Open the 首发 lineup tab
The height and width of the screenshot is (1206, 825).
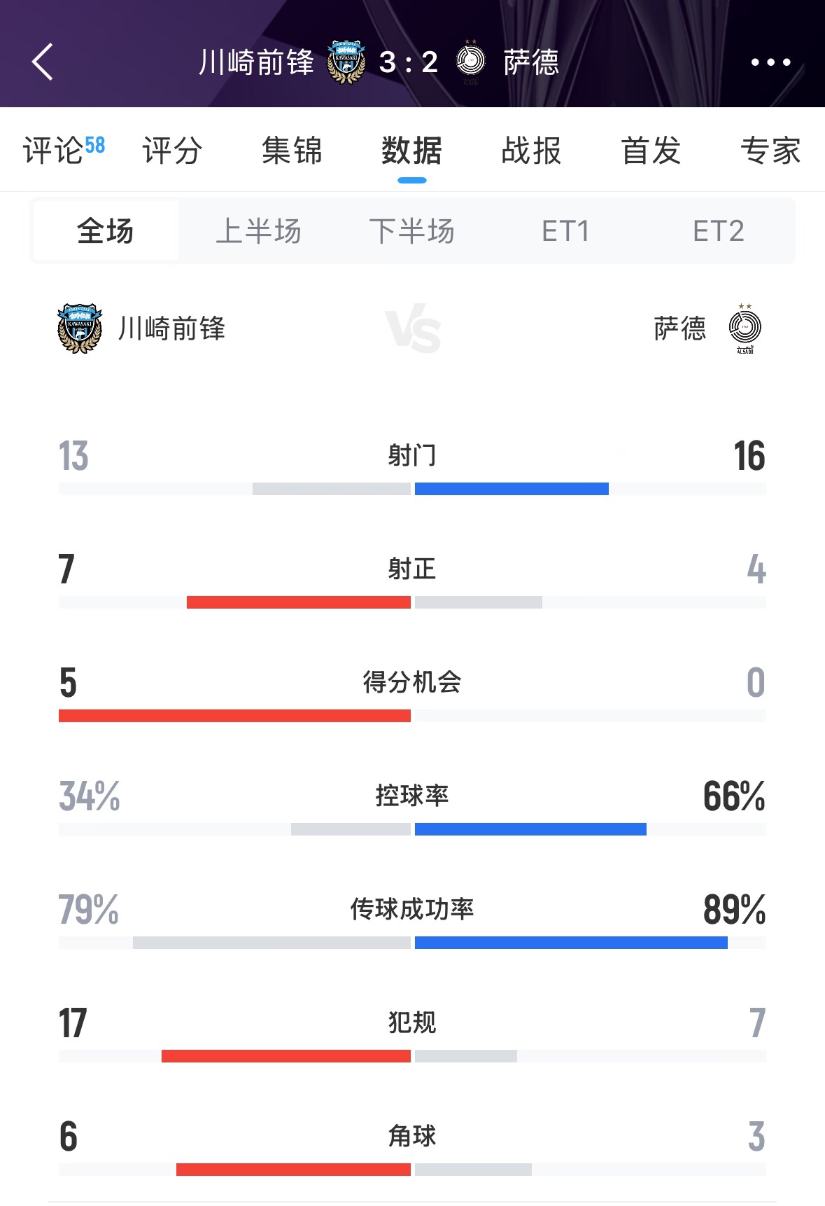(x=651, y=151)
